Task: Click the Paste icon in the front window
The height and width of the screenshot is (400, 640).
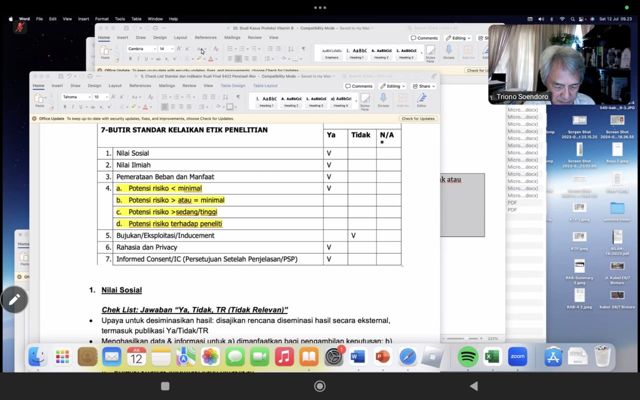Action: 39,98
